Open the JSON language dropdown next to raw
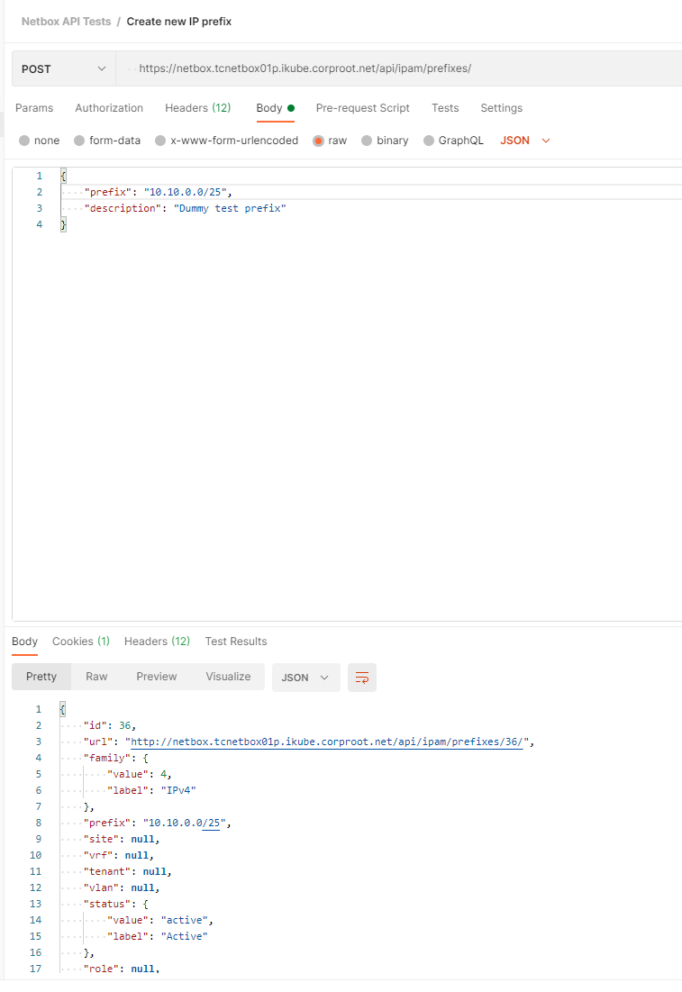This screenshot has width=682, height=992. point(525,141)
